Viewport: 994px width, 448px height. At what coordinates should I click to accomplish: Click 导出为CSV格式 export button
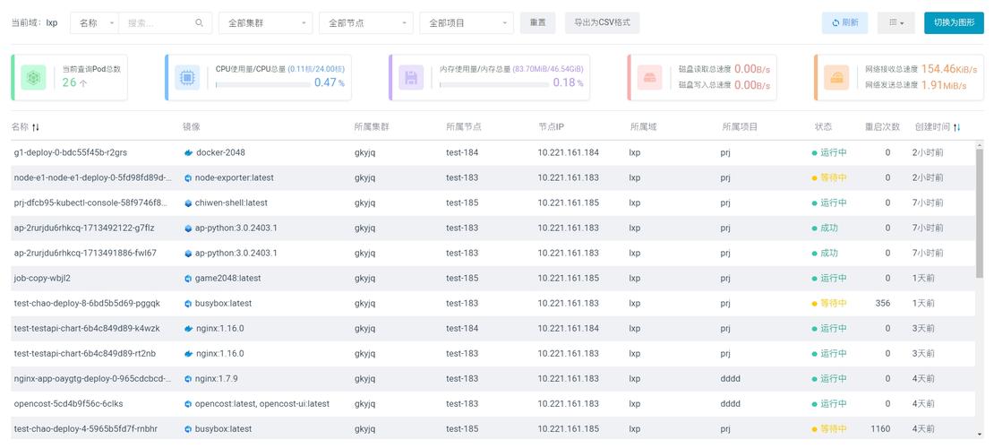[603, 22]
